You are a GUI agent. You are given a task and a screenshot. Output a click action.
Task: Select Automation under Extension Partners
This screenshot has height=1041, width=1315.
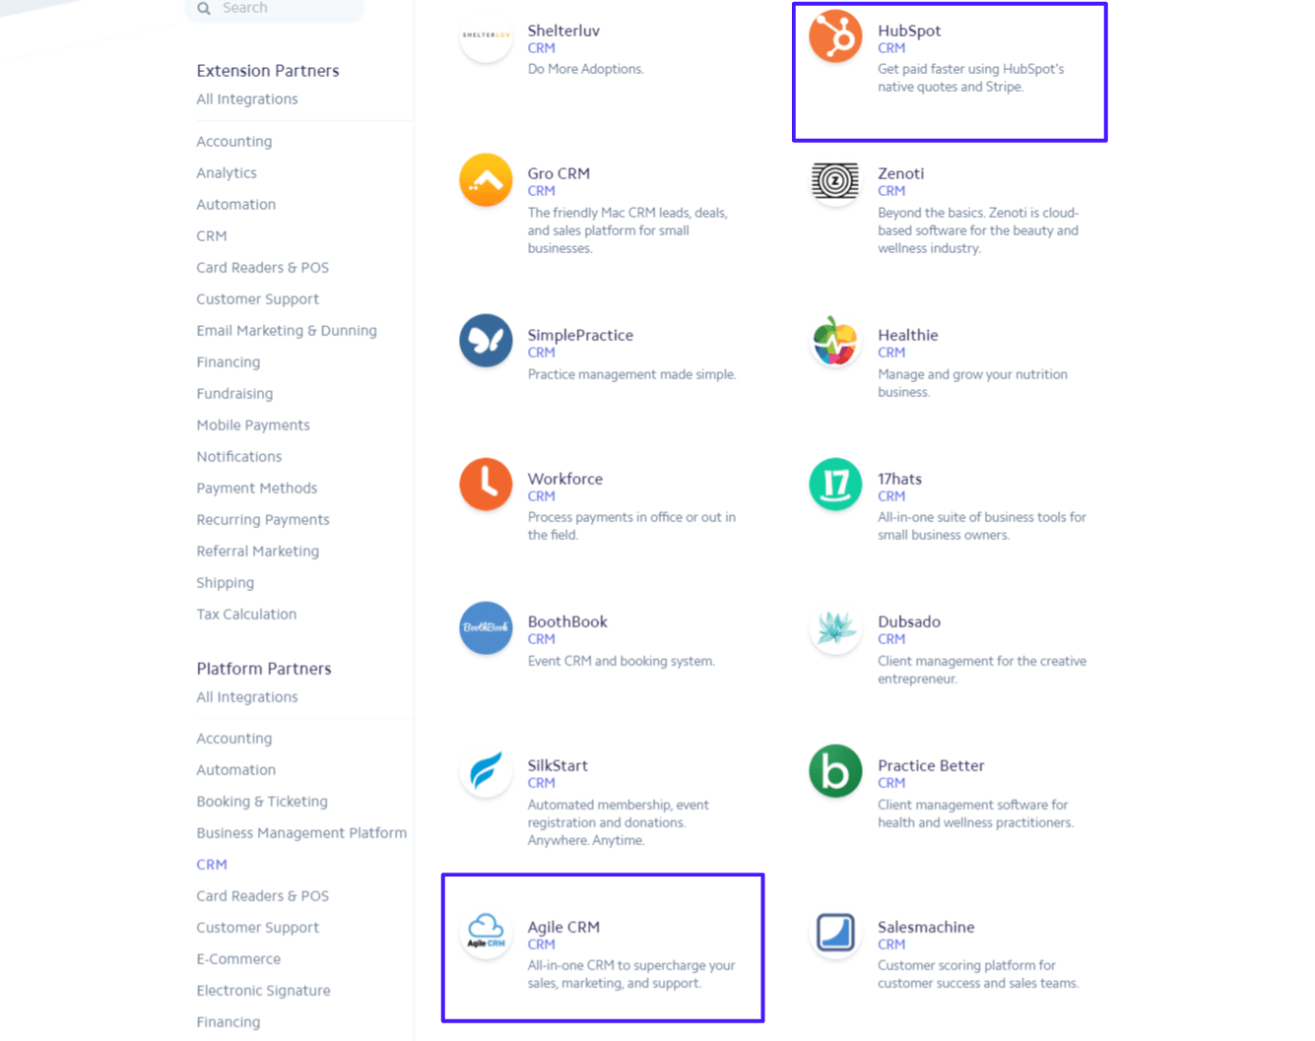pyautogui.click(x=236, y=205)
